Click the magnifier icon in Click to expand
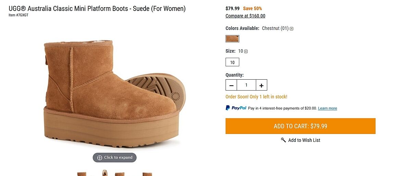The width and height of the screenshot is (411, 176). pos(100,158)
